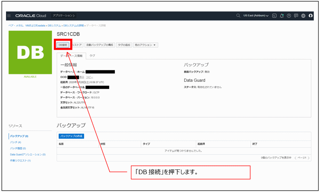Open ベア・メタル、VMおよびExadata breadcrumb
The image size is (320, 192).
click(x=27, y=26)
